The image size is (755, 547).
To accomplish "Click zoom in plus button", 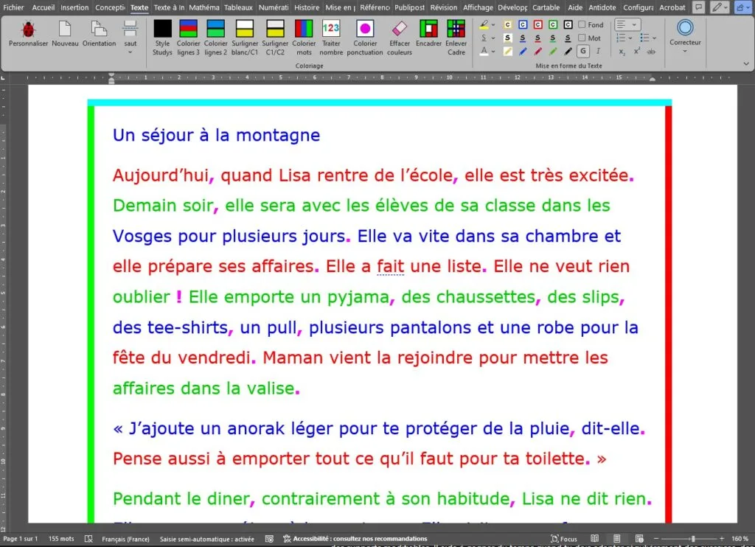I will click(721, 539).
